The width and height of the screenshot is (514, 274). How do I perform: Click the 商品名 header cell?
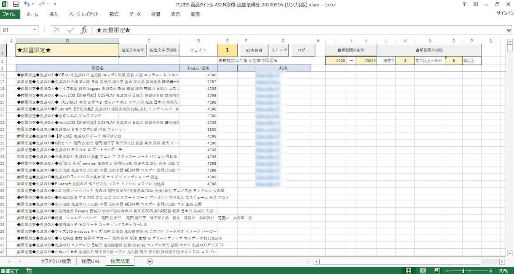(97, 68)
